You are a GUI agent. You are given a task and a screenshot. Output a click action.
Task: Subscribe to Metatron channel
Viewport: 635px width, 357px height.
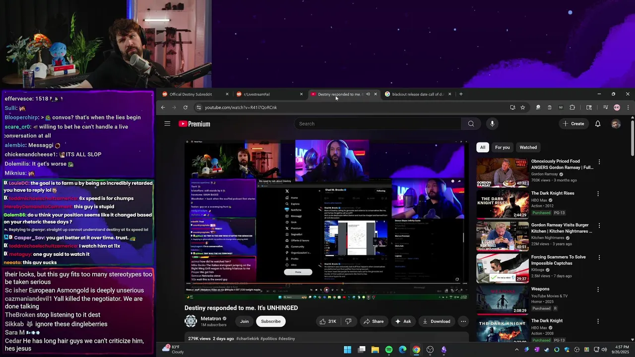coord(271,321)
